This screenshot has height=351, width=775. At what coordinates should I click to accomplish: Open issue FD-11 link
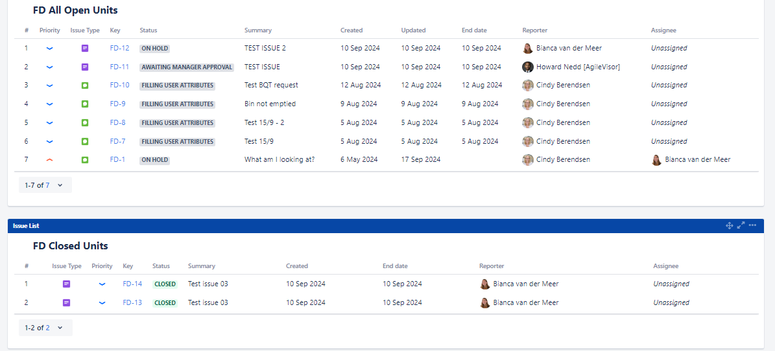pyautogui.click(x=119, y=67)
